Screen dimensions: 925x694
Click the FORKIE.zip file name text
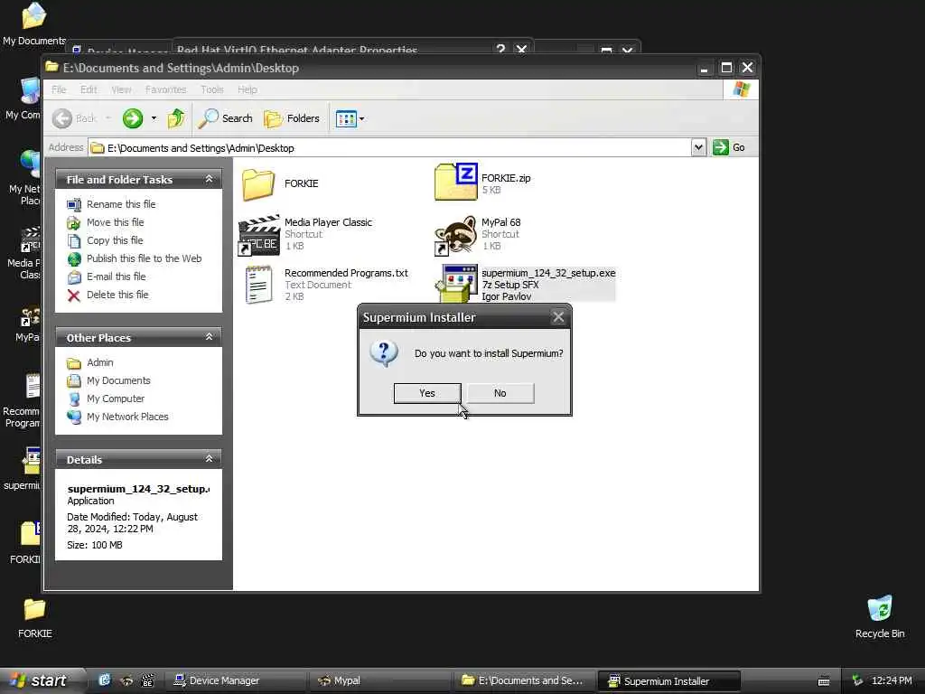click(506, 178)
